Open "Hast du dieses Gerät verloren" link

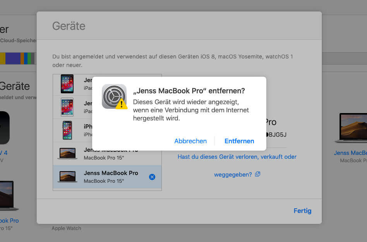tap(237, 157)
